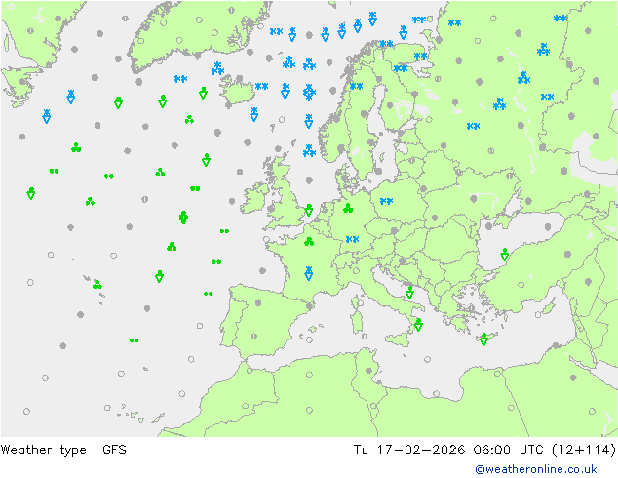
Task: Click the blue snow symbol just east of Iceland
Action: point(261,86)
